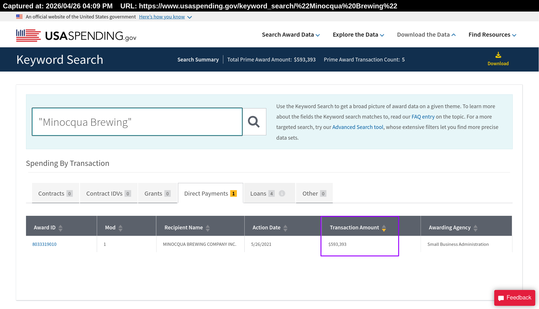Screen dimensions: 539x309
Task: Sort by Recipient Name arrows
Action: click(208, 228)
